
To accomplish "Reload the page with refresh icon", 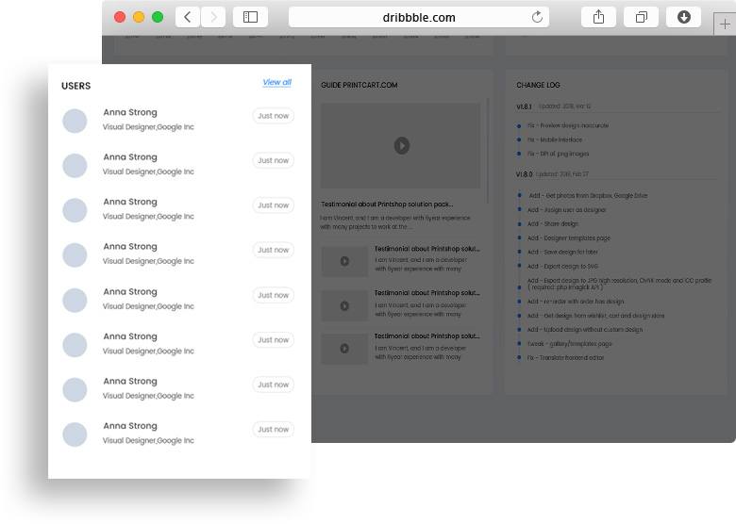I will click(538, 17).
